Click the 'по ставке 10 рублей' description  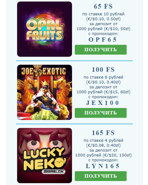103,14
